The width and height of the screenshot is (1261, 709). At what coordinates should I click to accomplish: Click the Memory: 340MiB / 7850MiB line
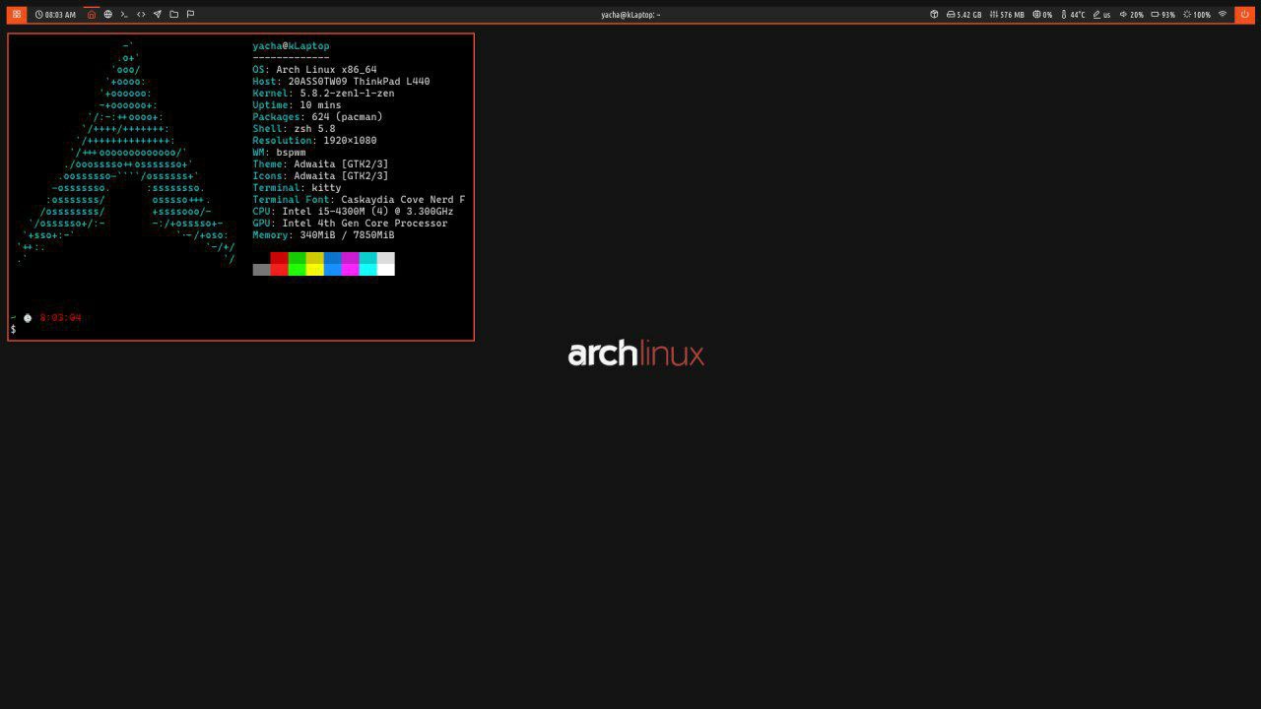[x=323, y=235]
